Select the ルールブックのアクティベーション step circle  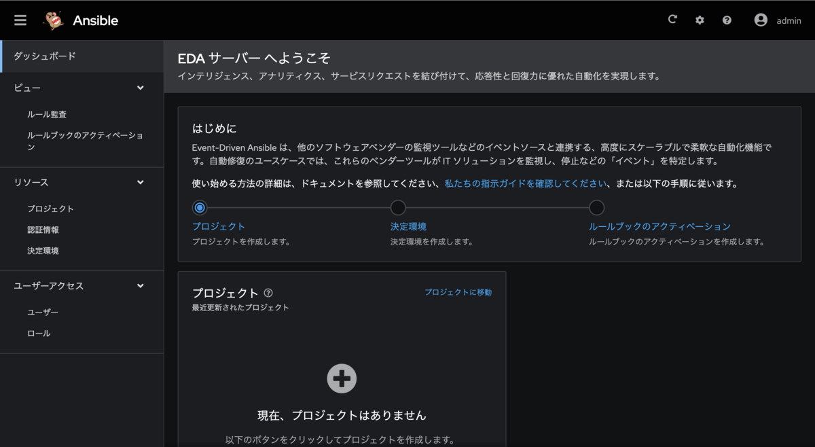[x=597, y=207]
